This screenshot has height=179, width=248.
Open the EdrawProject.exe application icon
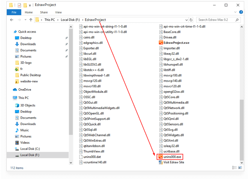[161, 43]
